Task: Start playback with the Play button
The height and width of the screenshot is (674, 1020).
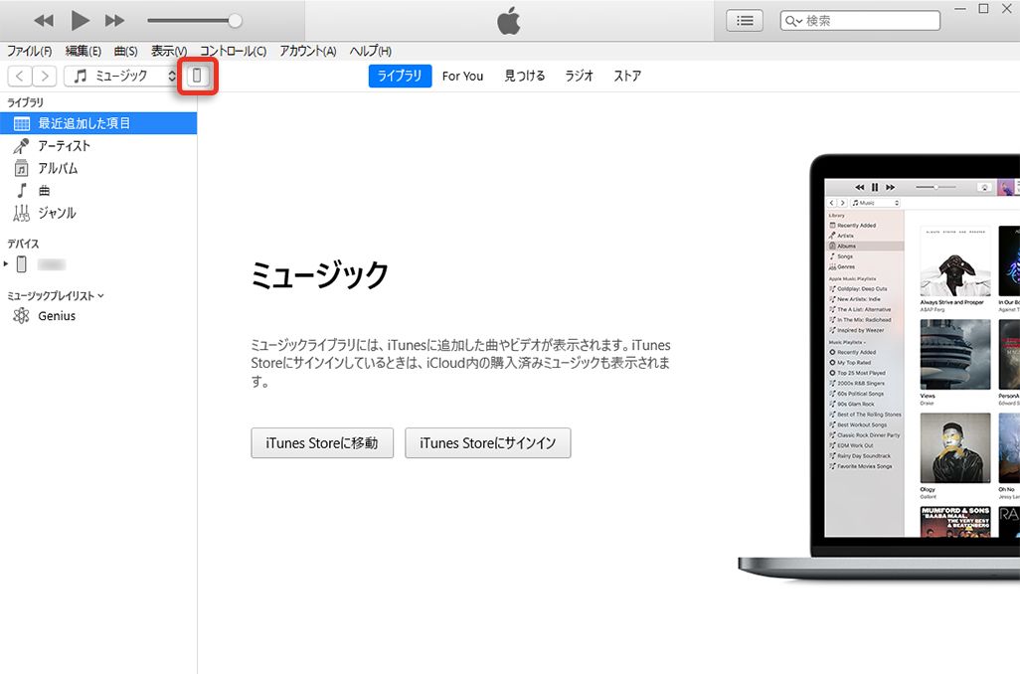Action: click(x=80, y=21)
